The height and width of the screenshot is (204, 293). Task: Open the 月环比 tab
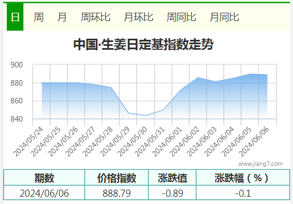[x=138, y=17]
